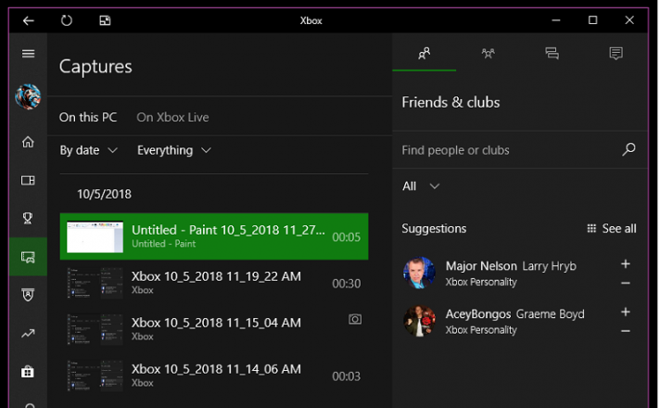Click the Paint capture thumbnail
This screenshot has height=408, width=660.
coord(95,236)
